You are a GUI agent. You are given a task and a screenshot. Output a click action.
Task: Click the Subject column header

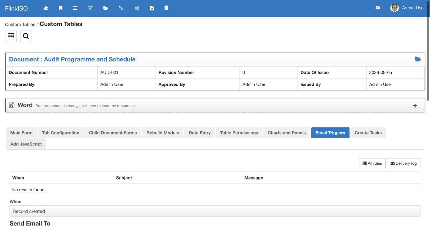point(124,178)
